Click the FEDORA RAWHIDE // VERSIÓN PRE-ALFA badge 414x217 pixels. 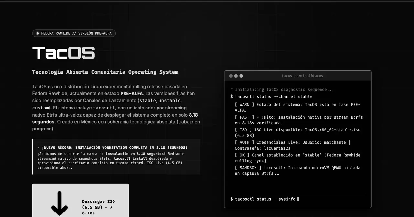click(x=74, y=33)
